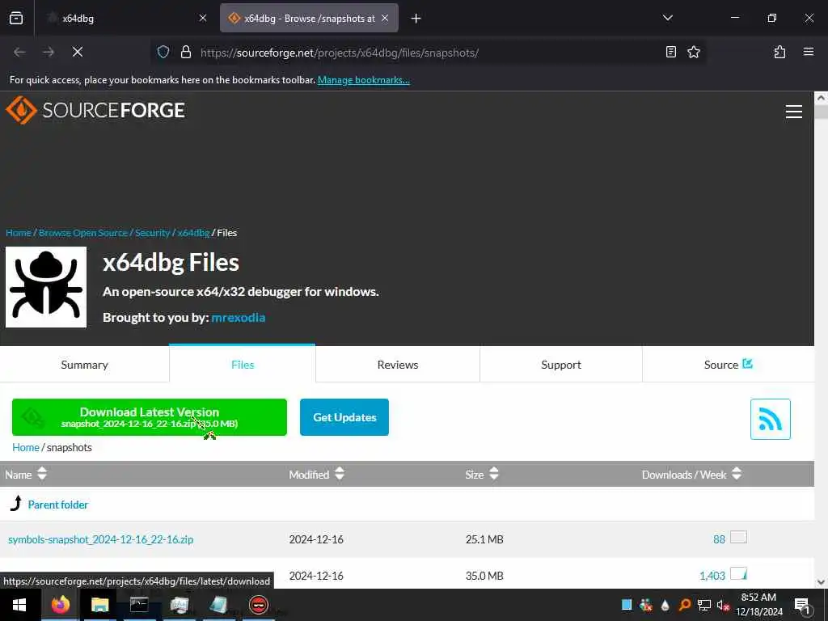Click the site lock padlock icon

[x=185, y=52]
